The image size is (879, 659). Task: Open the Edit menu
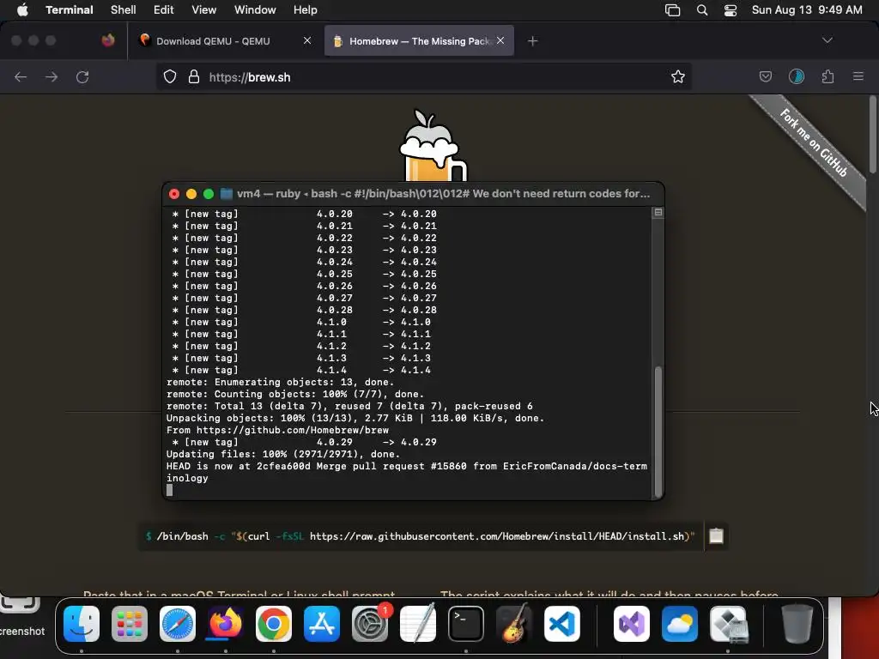[164, 10]
